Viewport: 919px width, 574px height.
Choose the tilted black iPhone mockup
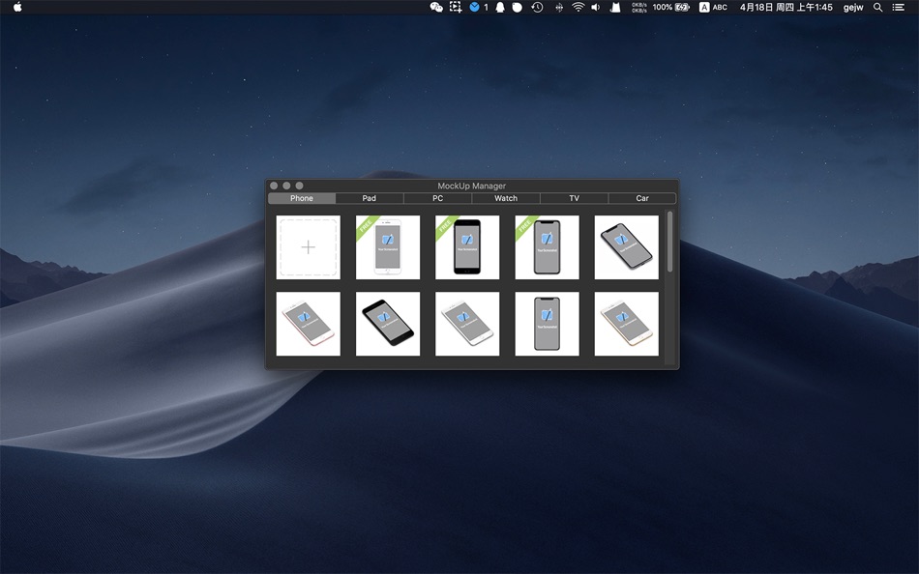[x=388, y=324]
